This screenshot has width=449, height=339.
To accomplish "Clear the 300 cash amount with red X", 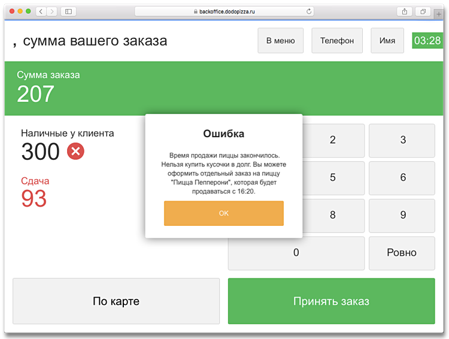I will [x=75, y=151].
